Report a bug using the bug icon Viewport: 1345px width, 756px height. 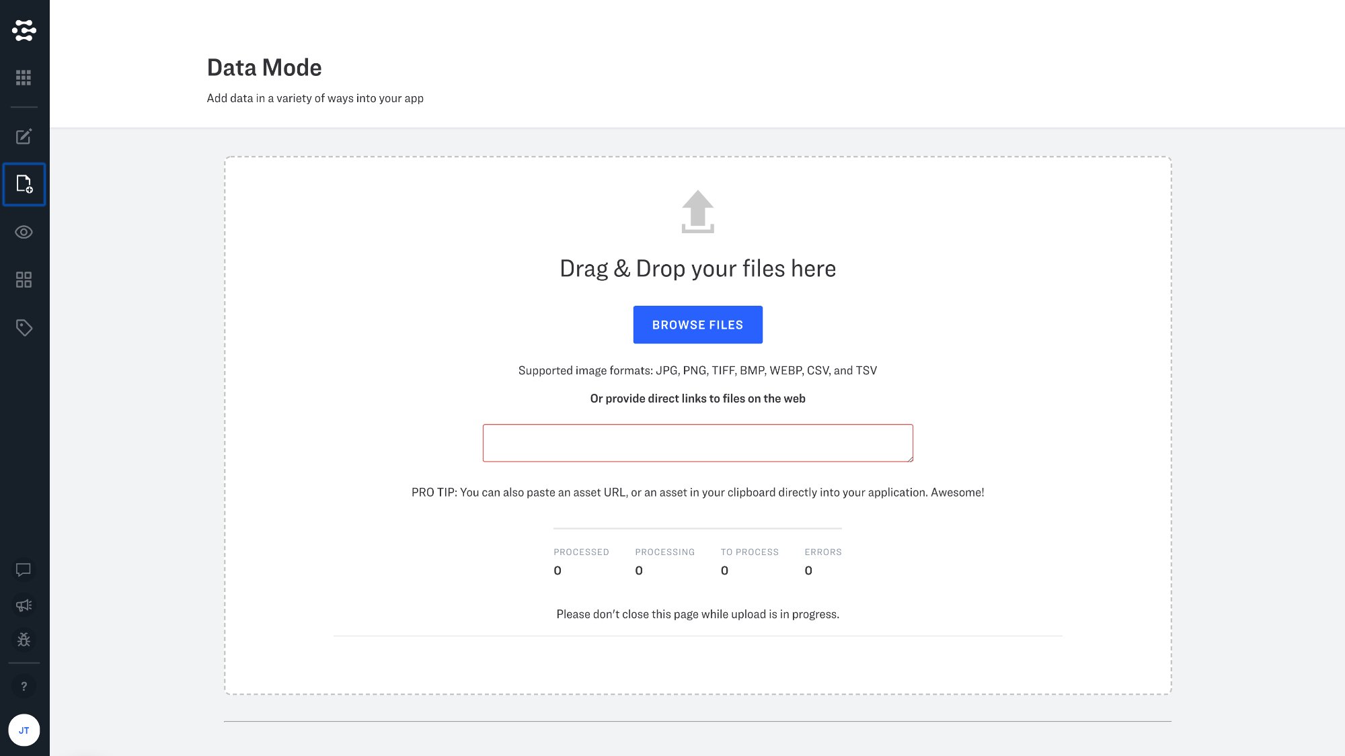point(24,639)
